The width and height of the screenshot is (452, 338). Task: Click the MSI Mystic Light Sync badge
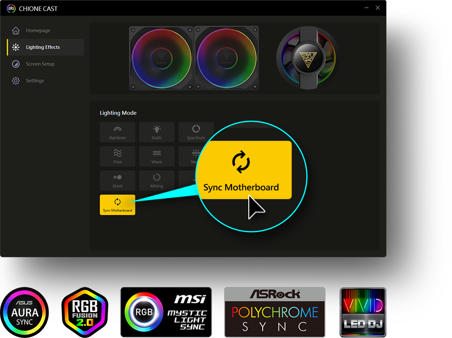[x=166, y=312]
